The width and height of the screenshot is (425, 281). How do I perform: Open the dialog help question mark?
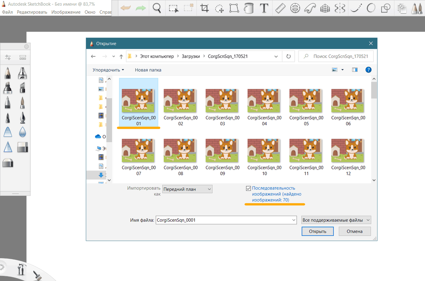pyautogui.click(x=368, y=70)
